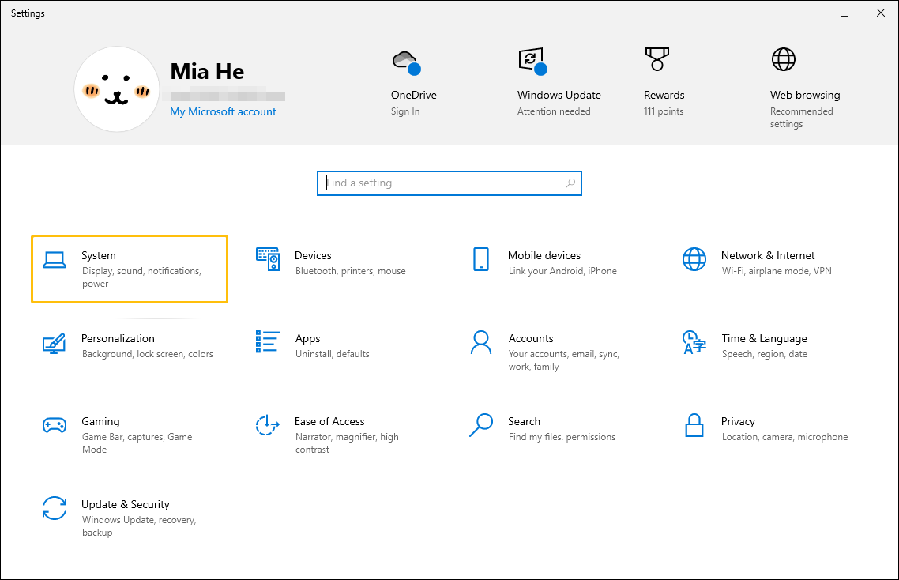The height and width of the screenshot is (580, 899).
Task: View your 111 Rewards points
Action: click(x=664, y=81)
